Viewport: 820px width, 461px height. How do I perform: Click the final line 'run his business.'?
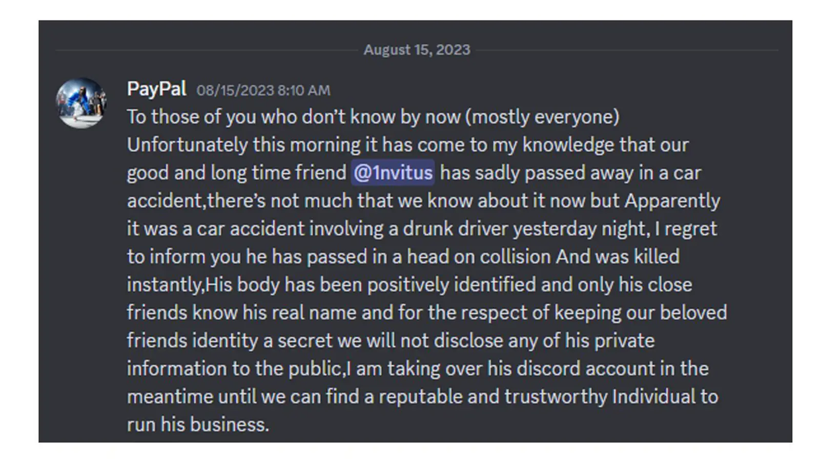198,425
